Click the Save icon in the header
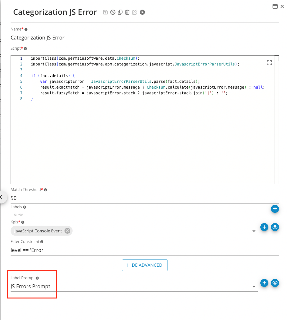Viewport: 287px width, 320px height. 105,12
